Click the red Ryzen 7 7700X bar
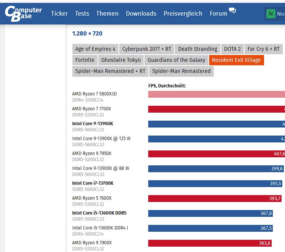 point(216,109)
